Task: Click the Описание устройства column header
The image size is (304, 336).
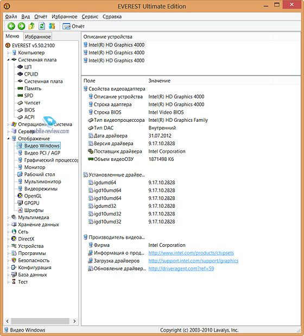Action: pos(177,37)
